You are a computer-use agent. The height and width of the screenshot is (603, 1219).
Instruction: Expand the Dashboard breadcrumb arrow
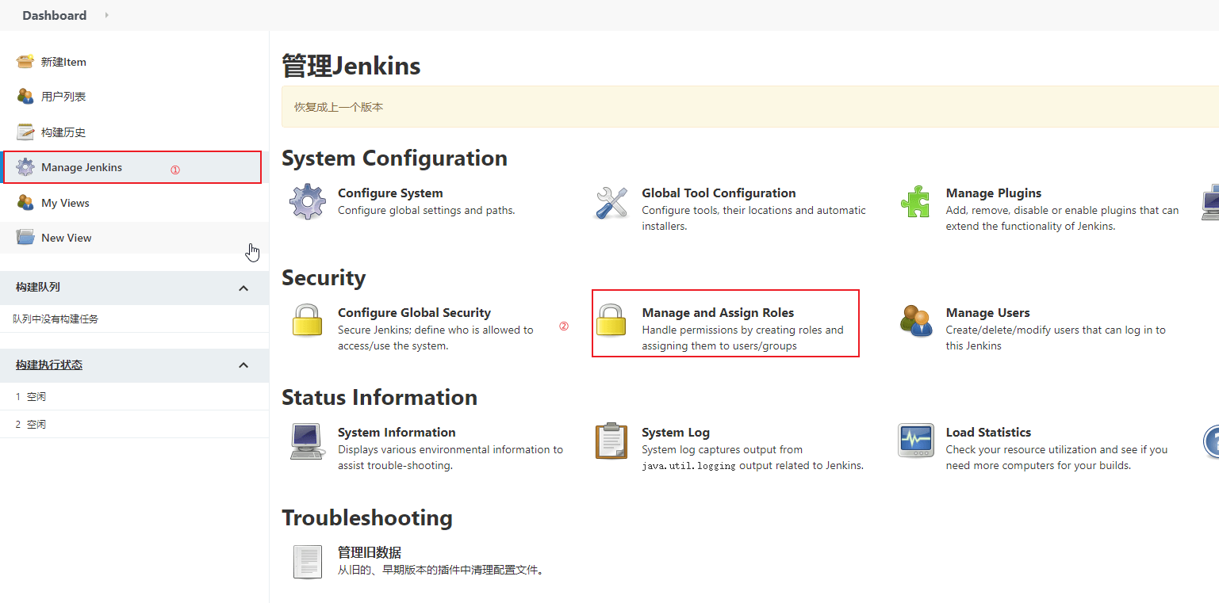107,15
